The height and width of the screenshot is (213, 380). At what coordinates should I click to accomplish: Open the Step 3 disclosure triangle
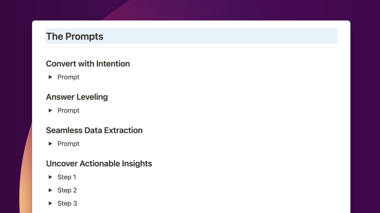click(x=50, y=204)
